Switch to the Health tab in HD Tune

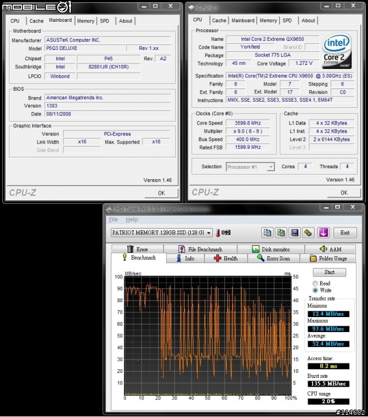(226, 258)
